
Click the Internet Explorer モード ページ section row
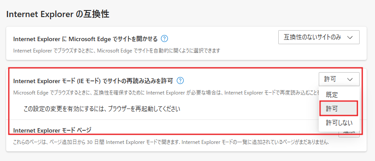point(186,136)
